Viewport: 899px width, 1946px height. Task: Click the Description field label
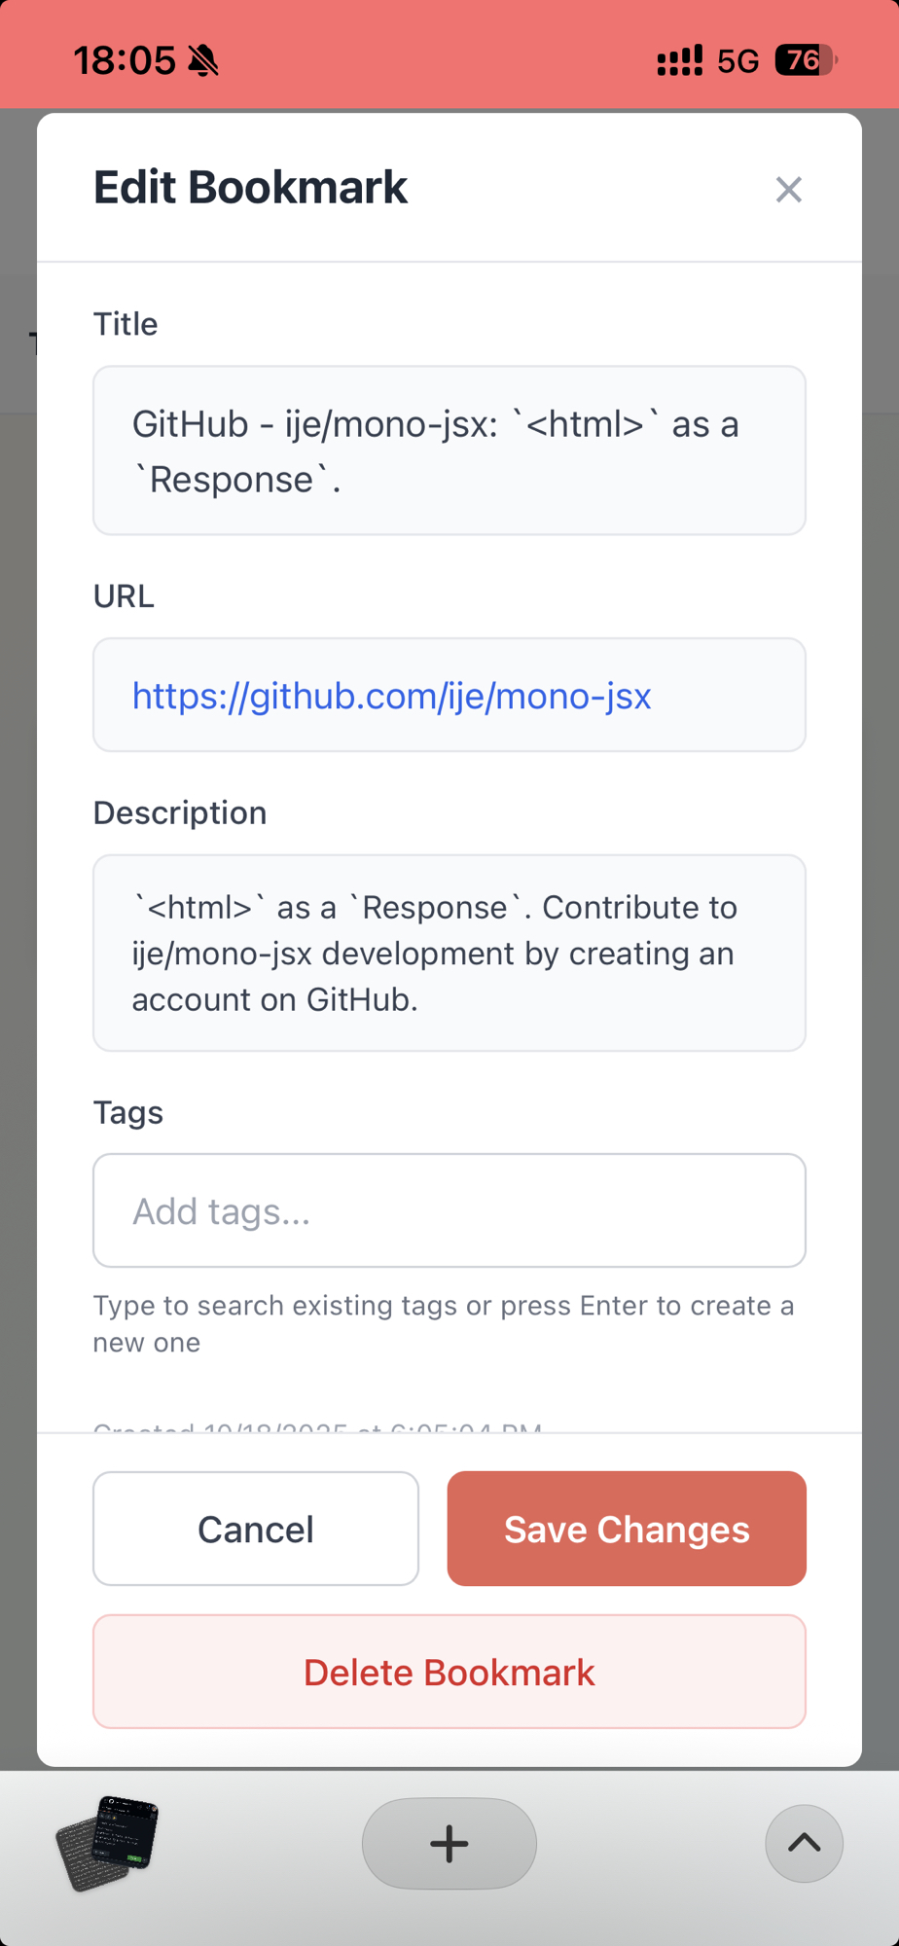click(x=180, y=812)
